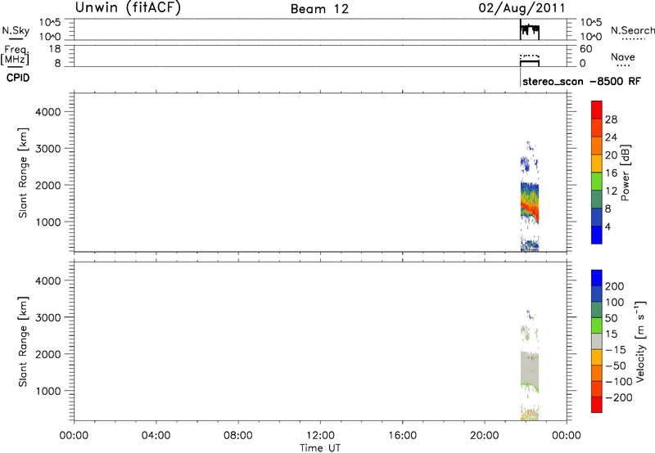Click the '12:00' time axis tick label
655x453 pixels.
(320, 436)
